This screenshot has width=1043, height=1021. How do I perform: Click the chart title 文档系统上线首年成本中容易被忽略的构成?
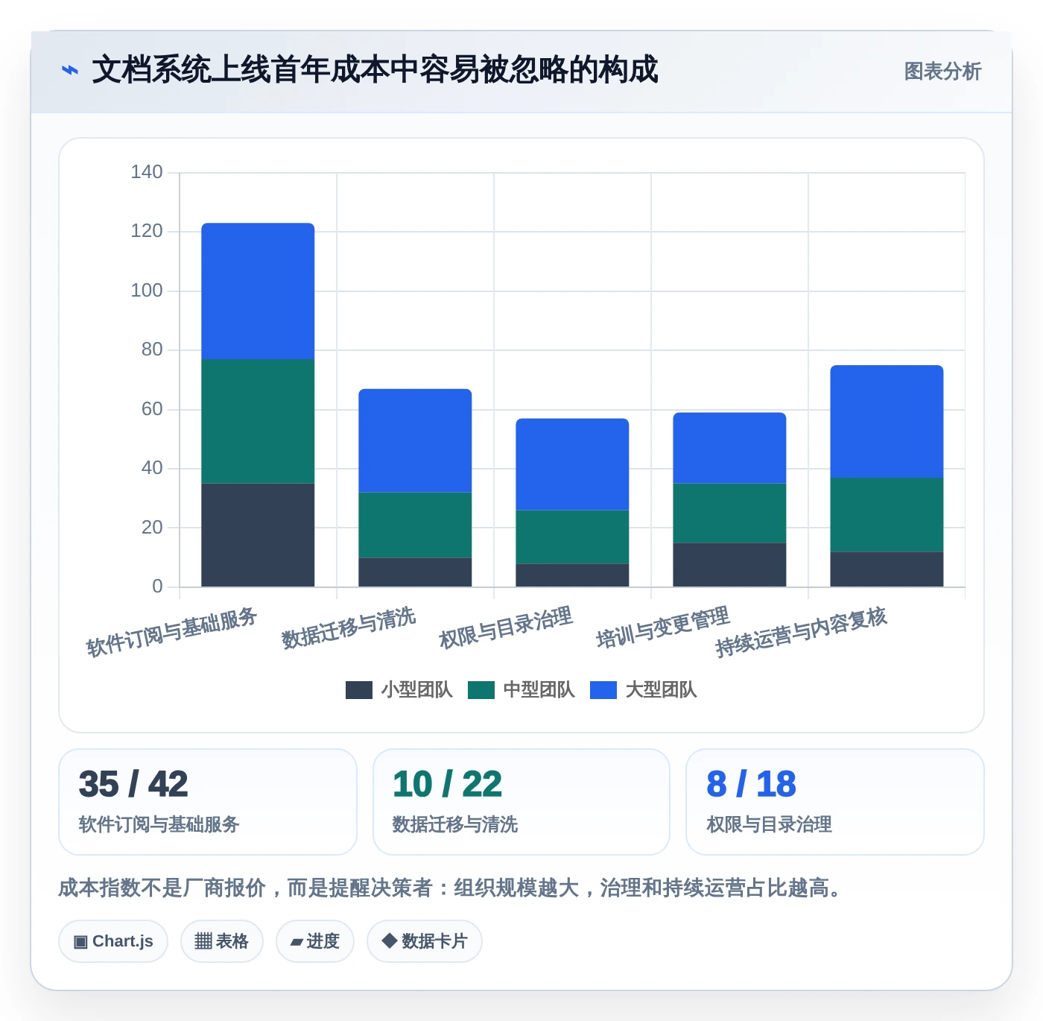click(x=375, y=70)
